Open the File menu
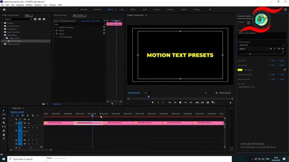This screenshot has height=162, width=289. pyautogui.click(x=2, y=5)
